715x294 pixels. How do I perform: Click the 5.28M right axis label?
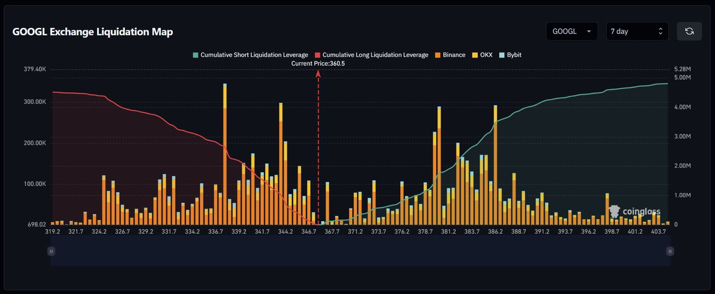click(682, 69)
